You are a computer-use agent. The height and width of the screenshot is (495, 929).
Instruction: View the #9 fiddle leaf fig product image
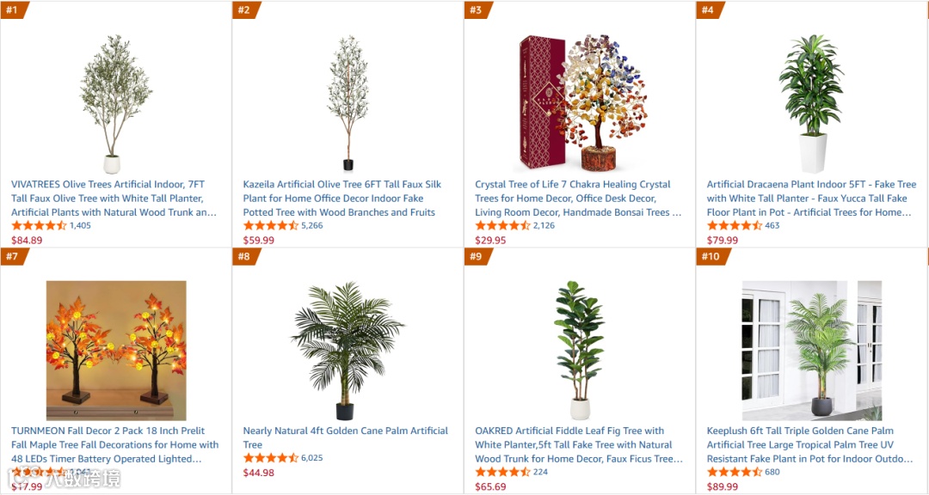tap(580, 351)
